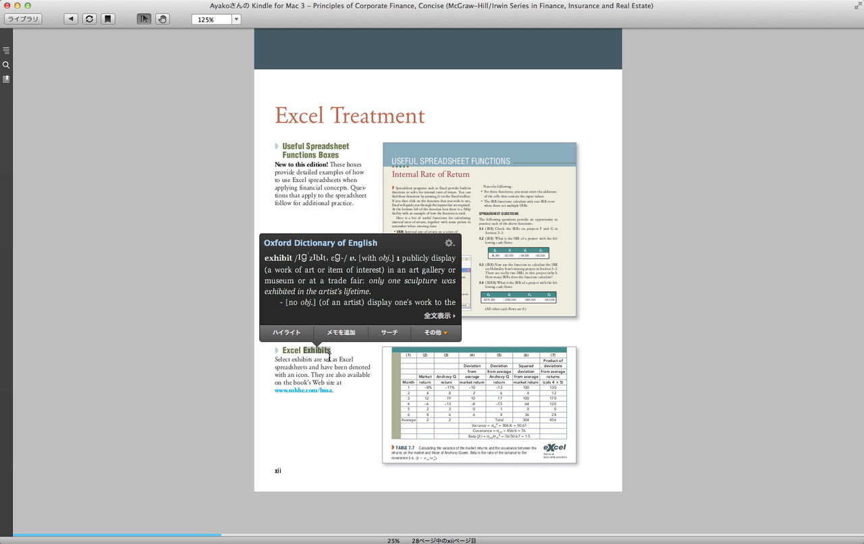Click the Table 7.7 spreadsheet image
Viewport: 864px width, 544px height.
click(x=479, y=404)
